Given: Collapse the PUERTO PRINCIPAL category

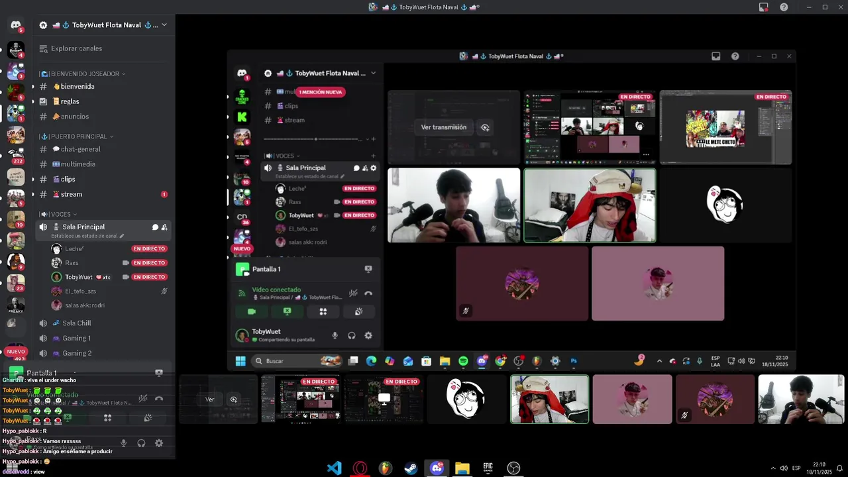Looking at the screenshot, I should coord(76,136).
